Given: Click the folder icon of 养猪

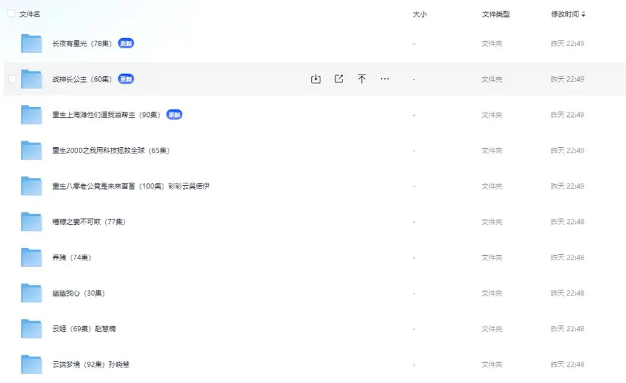Looking at the screenshot, I should 31,257.
